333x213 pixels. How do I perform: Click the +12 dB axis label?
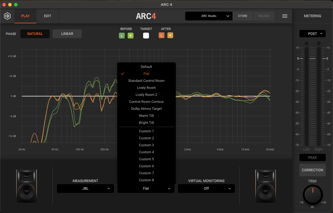click(x=12, y=56)
